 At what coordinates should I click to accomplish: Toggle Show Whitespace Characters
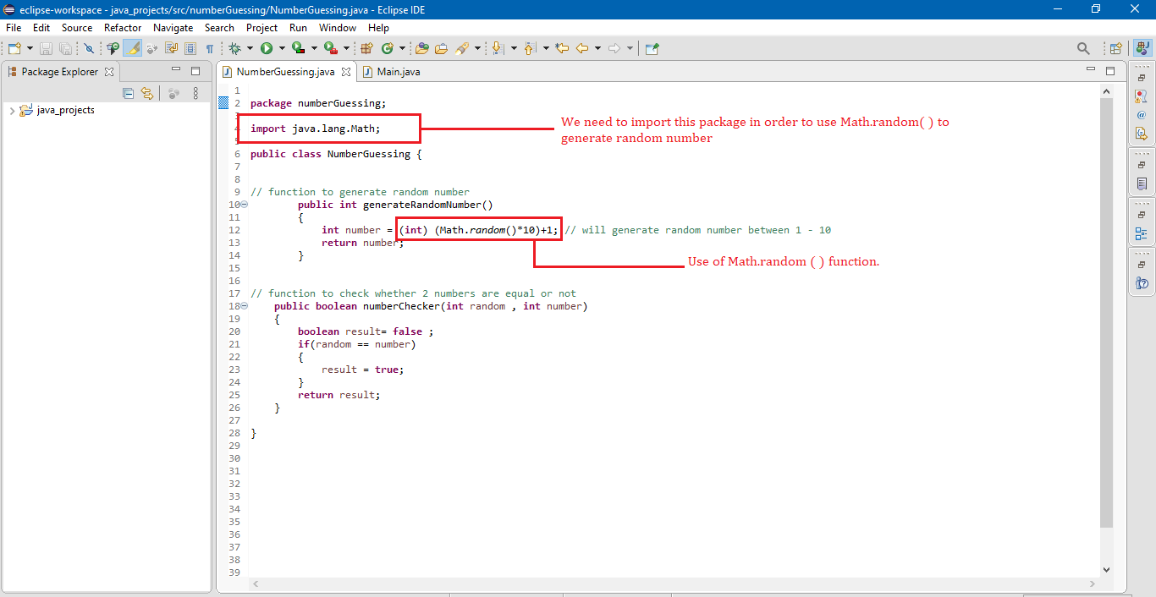(x=209, y=48)
